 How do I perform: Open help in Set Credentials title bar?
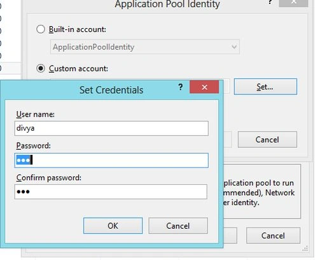181,87
